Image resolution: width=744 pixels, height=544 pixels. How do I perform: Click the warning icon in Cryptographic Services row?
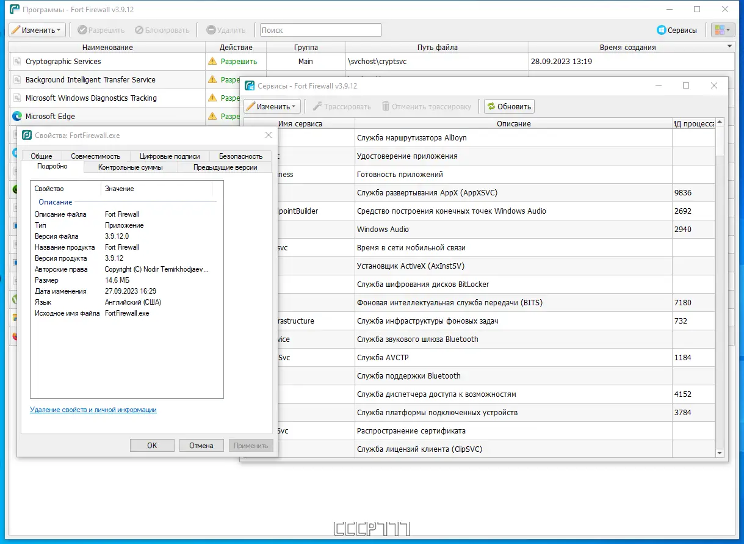click(212, 61)
